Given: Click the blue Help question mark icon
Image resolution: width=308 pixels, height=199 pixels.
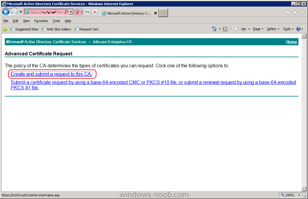Looking at the screenshot, I should (x=298, y=29).
